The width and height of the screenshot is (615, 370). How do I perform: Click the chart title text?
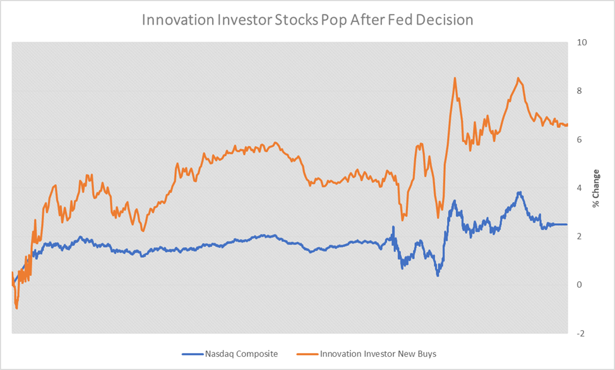click(307, 20)
